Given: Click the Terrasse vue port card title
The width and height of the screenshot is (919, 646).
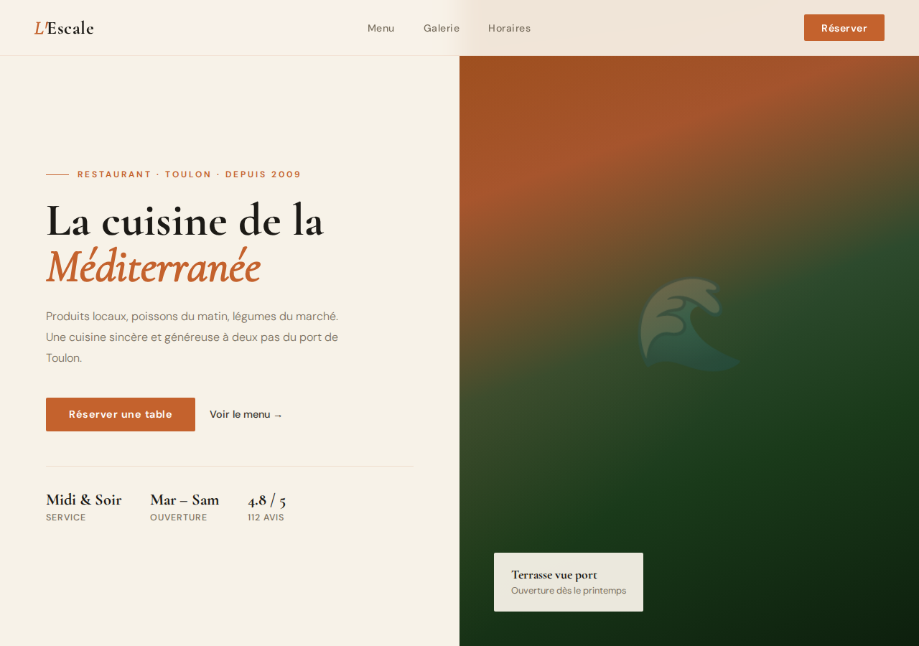Looking at the screenshot, I should [x=554, y=574].
